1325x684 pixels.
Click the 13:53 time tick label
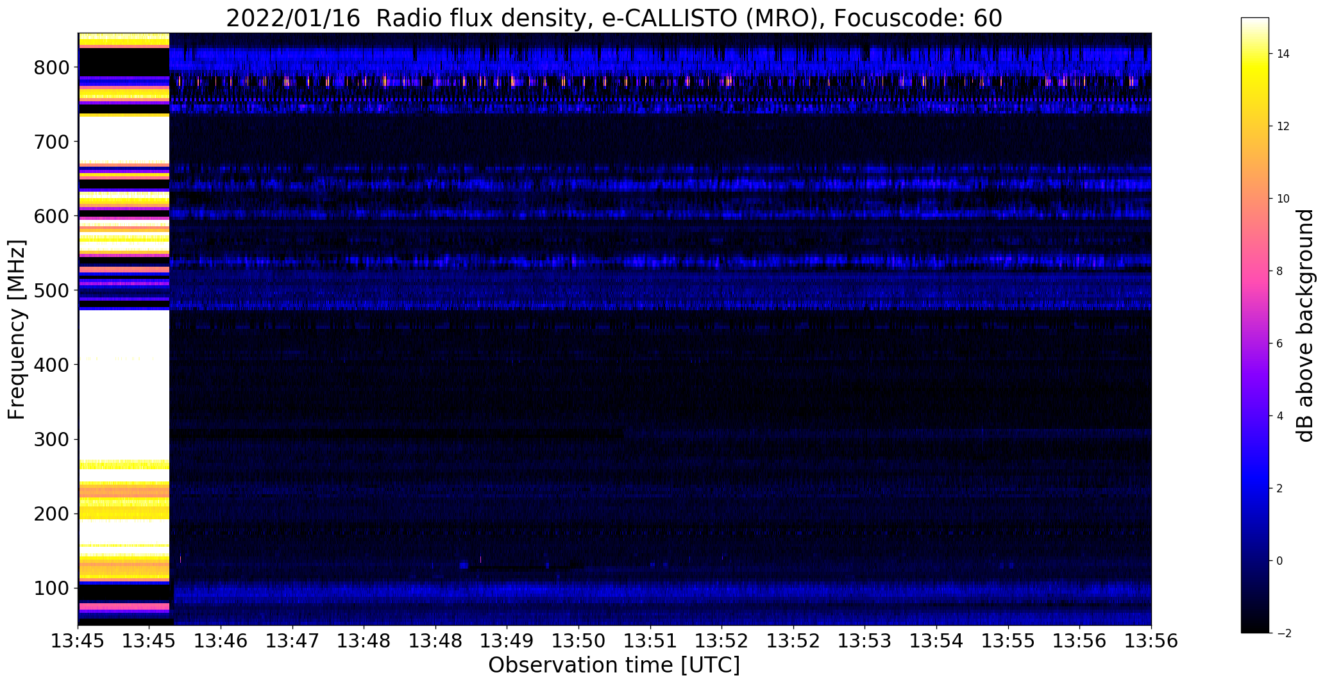865,641
